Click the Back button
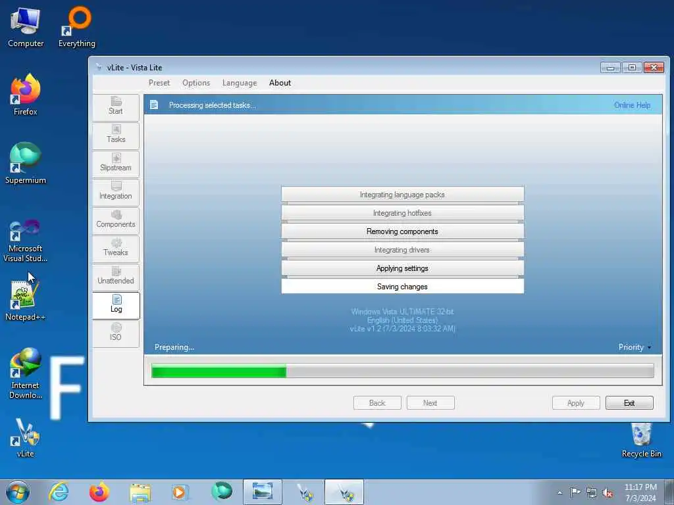674x505 pixels. pyautogui.click(x=377, y=403)
